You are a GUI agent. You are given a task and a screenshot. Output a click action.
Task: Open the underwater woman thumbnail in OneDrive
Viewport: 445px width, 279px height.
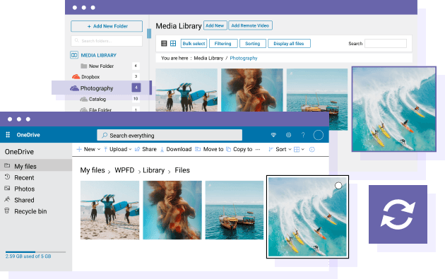pyautogui.click(x=172, y=210)
